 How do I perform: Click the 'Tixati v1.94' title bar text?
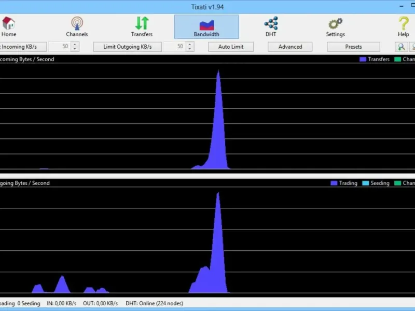pos(208,7)
